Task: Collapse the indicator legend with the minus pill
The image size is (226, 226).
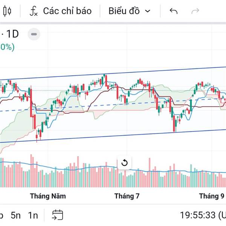Action: coord(34,34)
